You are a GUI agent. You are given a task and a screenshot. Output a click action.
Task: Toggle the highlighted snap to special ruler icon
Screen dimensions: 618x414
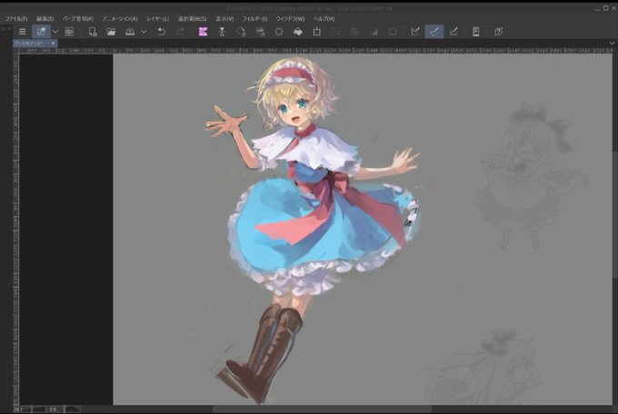(434, 32)
